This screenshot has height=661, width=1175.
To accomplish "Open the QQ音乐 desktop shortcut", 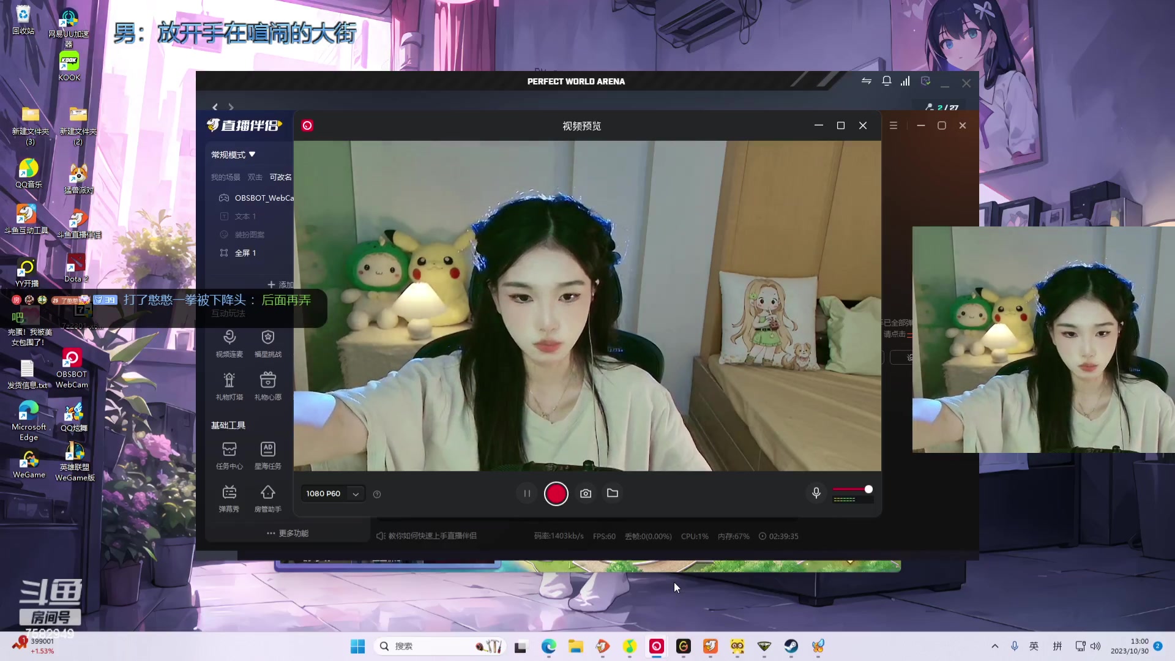I will click(29, 173).
